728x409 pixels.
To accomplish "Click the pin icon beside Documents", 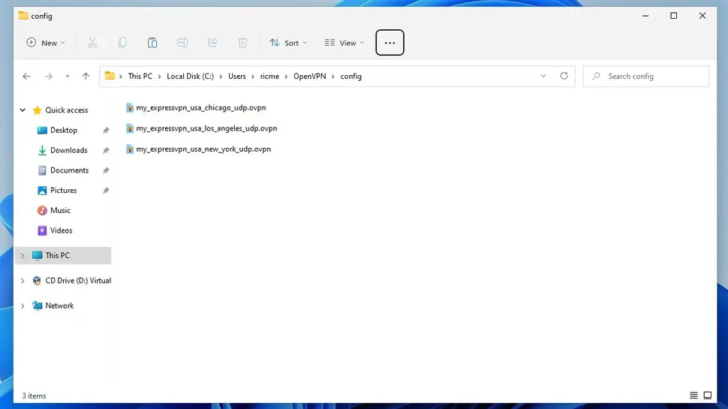I will click(x=106, y=170).
